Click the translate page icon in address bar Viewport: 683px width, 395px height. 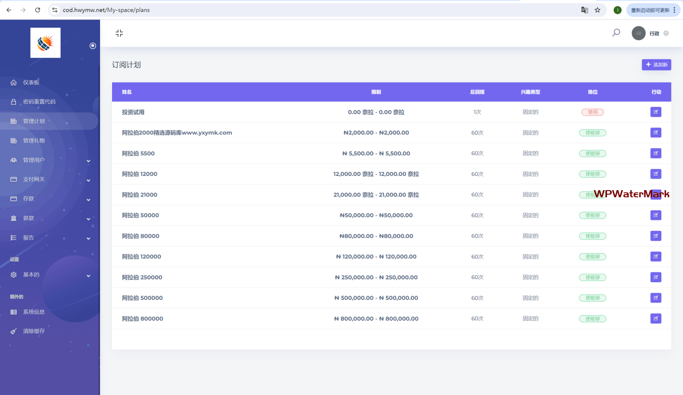[x=584, y=10]
